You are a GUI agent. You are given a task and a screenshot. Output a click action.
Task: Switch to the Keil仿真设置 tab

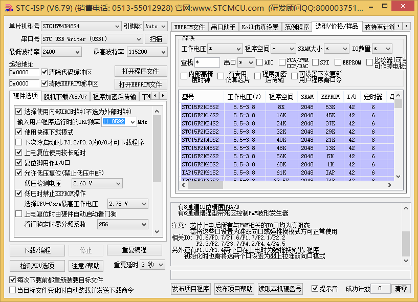pyautogui.click(x=260, y=27)
